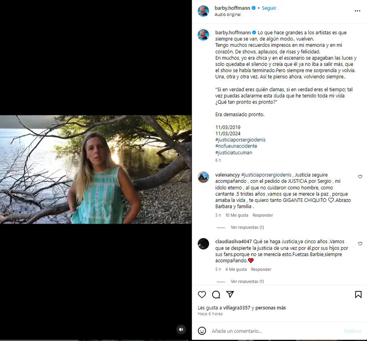The width and height of the screenshot is (367, 341).
Task: View valenancyy's profile avatar
Action: 203,177
